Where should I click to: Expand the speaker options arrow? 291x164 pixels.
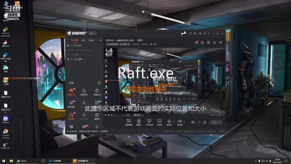(x=184, y=122)
